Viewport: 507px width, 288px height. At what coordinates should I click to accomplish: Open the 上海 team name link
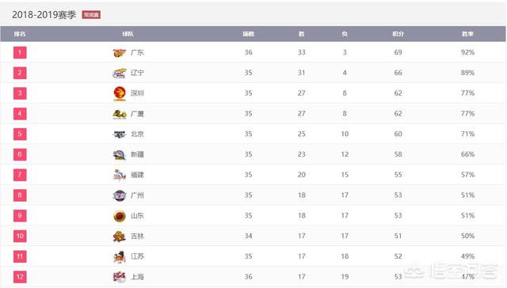coord(137,277)
